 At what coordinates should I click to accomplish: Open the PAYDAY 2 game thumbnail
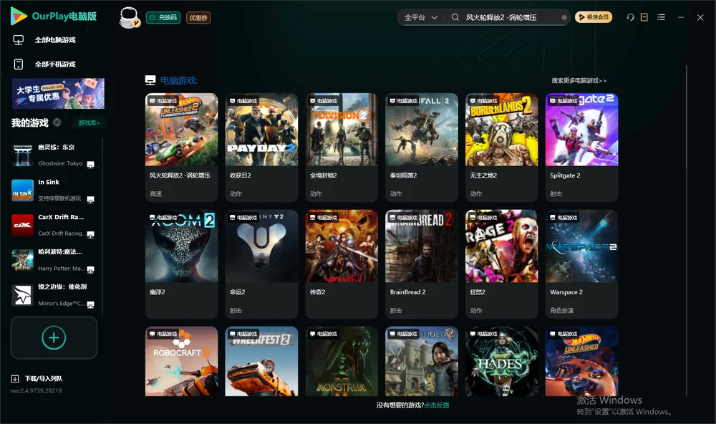(261, 130)
